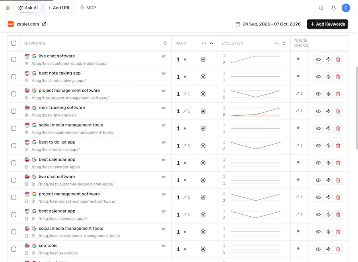The image size is (358, 262).
Task: Toggle the select-all keywords checkbox
Action: click(x=14, y=43)
